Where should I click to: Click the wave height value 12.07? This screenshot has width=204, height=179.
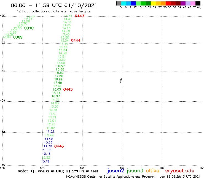point(31,17)
